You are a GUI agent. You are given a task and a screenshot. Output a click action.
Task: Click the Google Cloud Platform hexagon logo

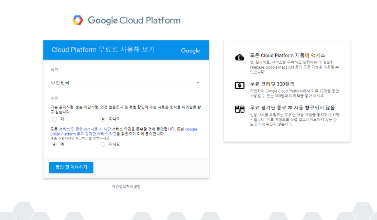[x=78, y=20]
